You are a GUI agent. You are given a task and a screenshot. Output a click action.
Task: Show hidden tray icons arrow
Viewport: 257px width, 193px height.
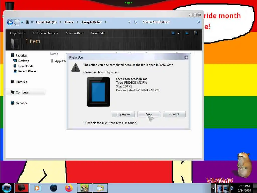click(x=213, y=188)
